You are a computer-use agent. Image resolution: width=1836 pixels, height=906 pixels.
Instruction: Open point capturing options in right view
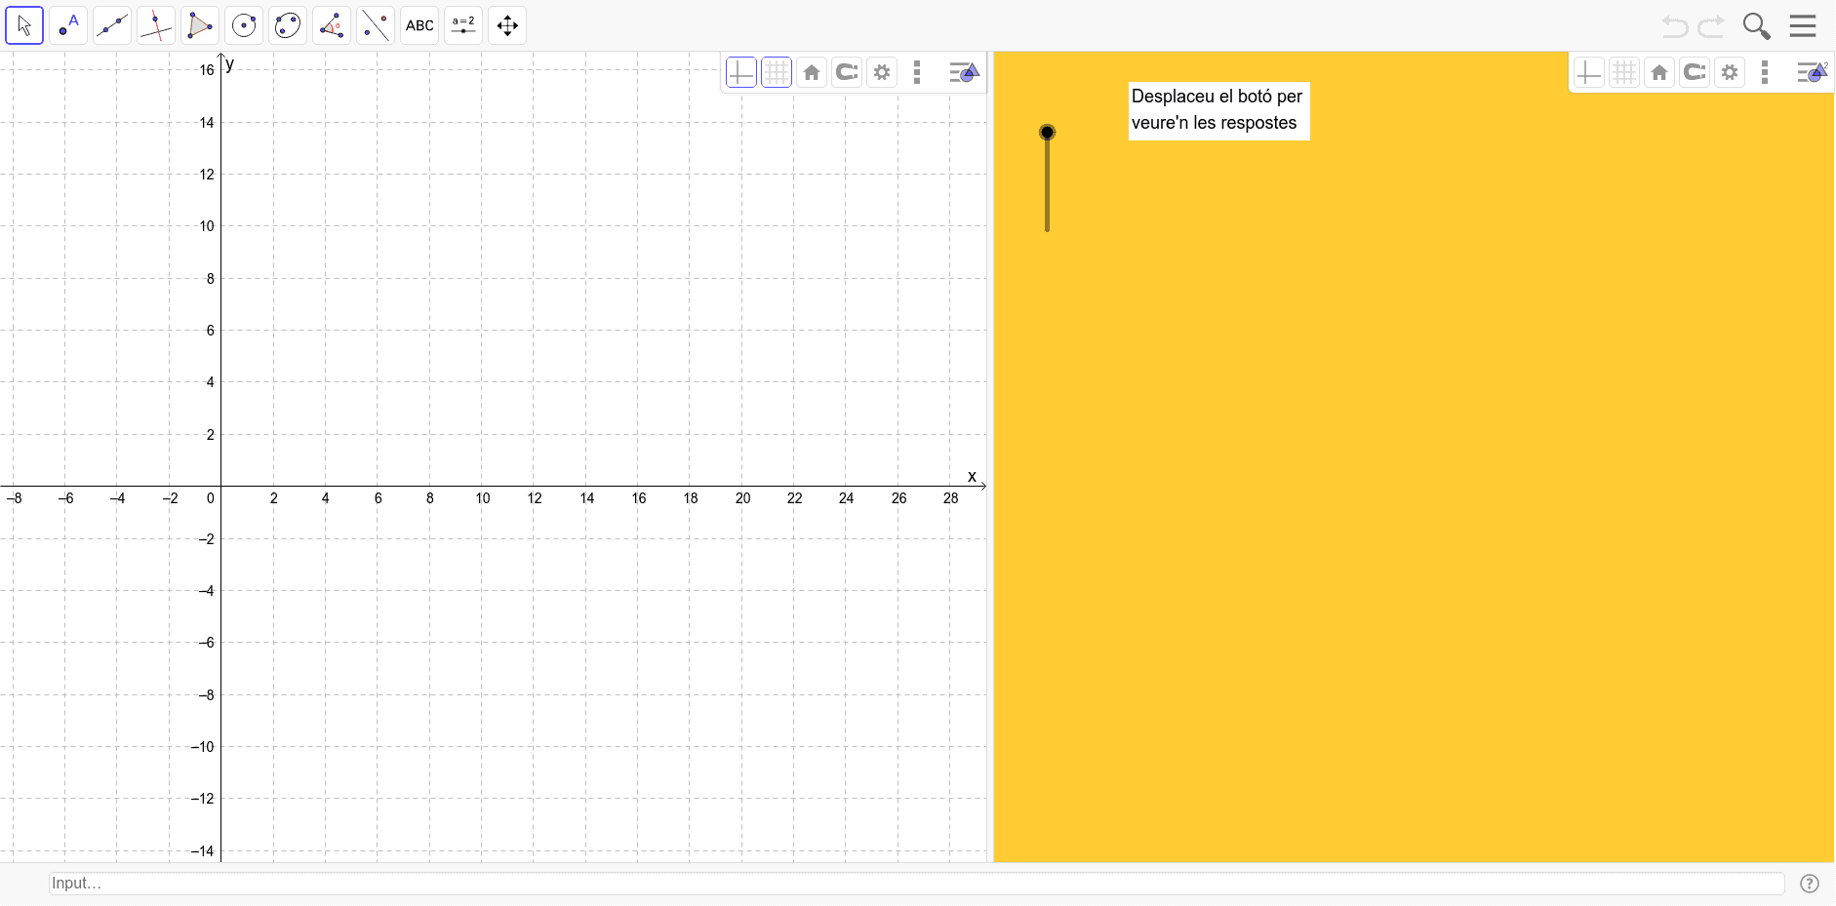pos(1695,72)
